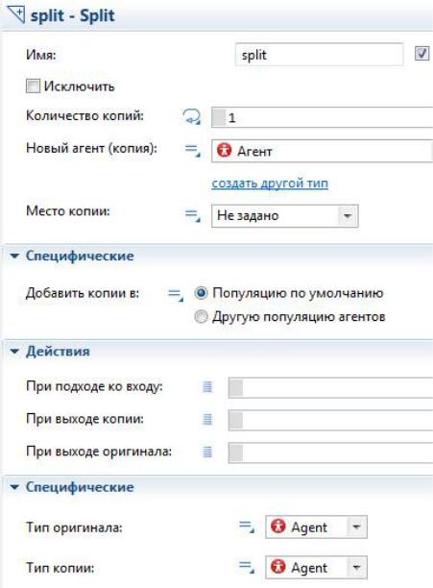Toggle the show name checkbox beside split field
This screenshot has width=433, height=588.
pyautogui.click(x=421, y=53)
